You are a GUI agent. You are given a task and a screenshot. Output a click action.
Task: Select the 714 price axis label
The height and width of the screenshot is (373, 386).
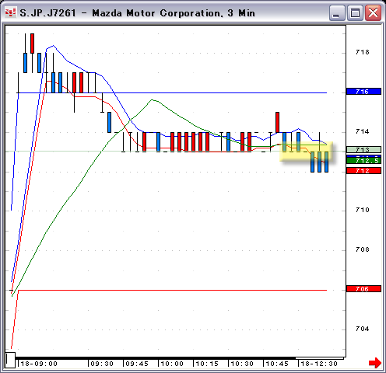click(363, 131)
